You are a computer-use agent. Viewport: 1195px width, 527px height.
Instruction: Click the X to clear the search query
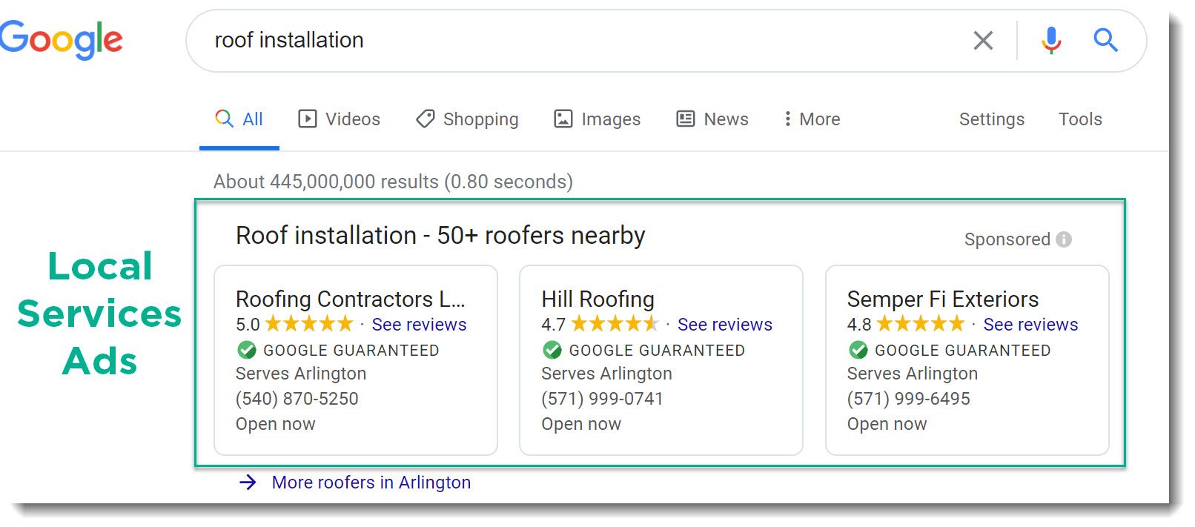click(983, 41)
